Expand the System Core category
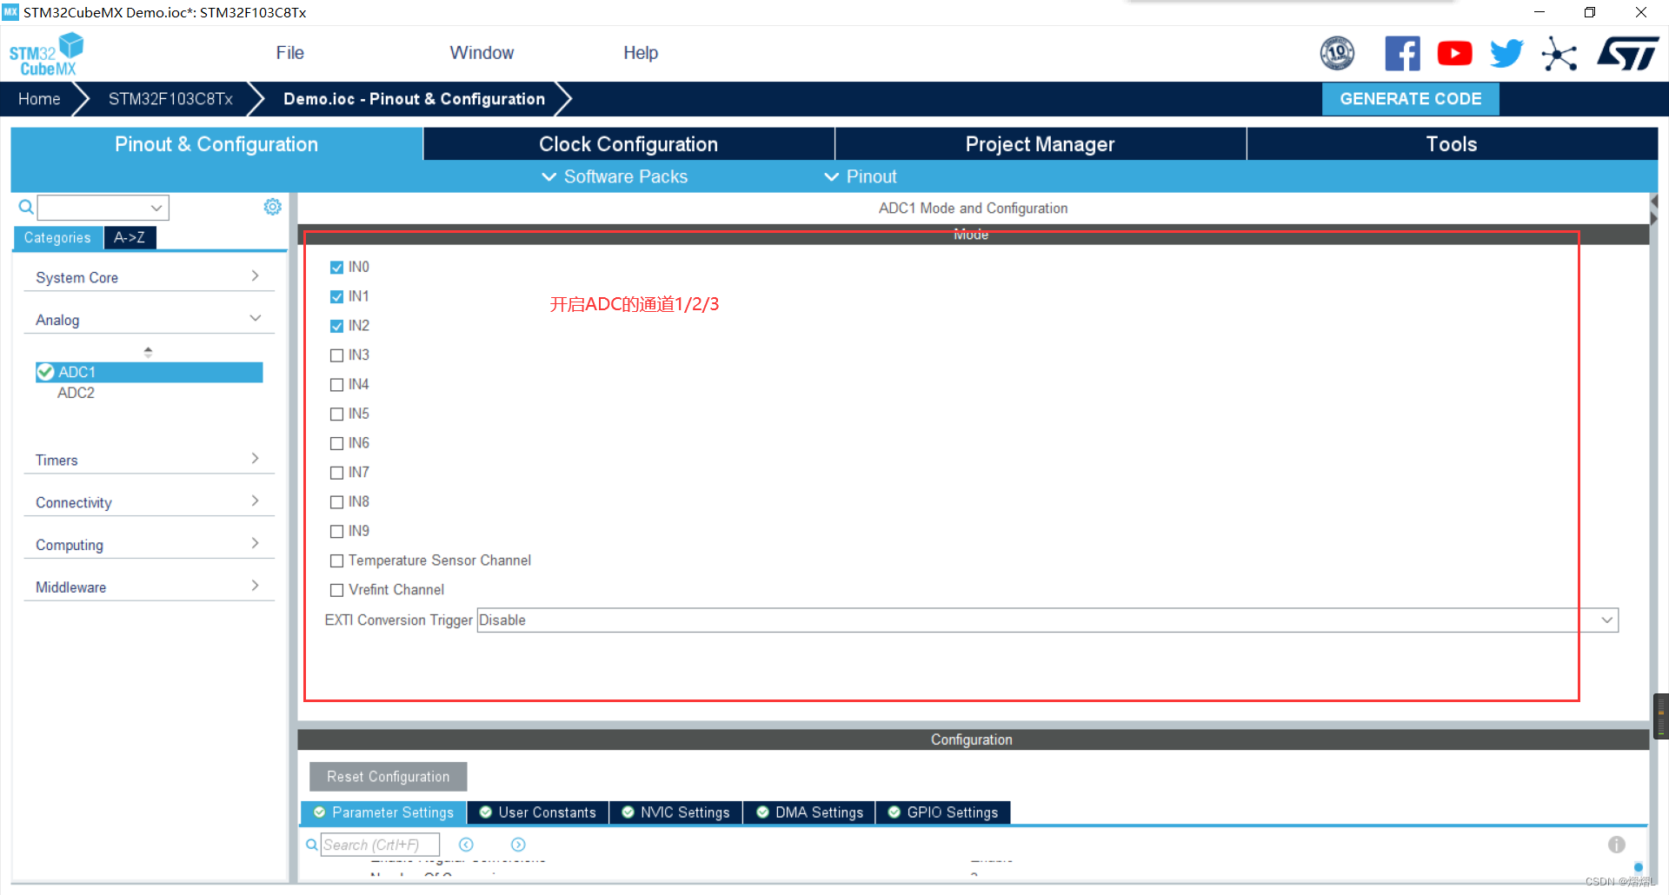Viewport: 1669px width, 895px height. pyautogui.click(x=149, y=277)
